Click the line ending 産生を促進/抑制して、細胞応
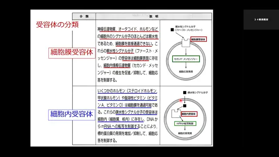The height and width of the screenshot is (157, 279). pos(128,73)
